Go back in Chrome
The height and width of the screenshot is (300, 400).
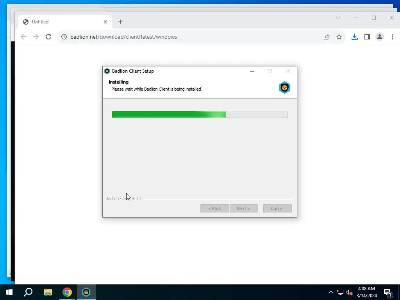23,37
